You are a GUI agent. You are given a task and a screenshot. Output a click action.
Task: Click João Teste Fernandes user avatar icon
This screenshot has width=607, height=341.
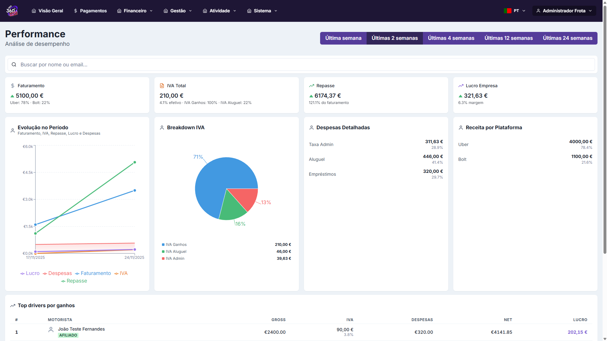(51, 330)
